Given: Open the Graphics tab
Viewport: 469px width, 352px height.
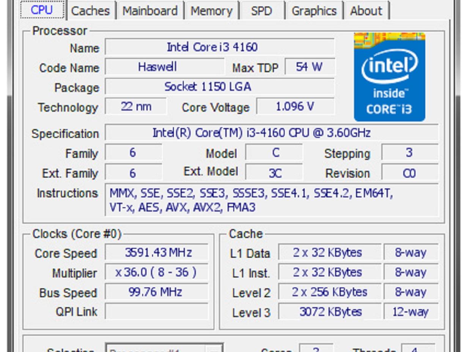Looking at the screenshot, I should (x=314, y=11).
